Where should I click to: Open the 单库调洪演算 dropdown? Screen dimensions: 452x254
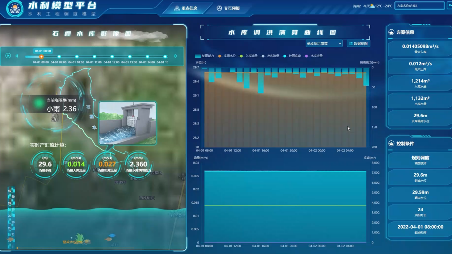(x=324, y=43)
